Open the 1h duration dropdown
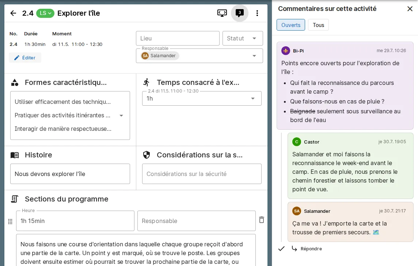This screenshot has height=266, width=418. tap(202, 98)
